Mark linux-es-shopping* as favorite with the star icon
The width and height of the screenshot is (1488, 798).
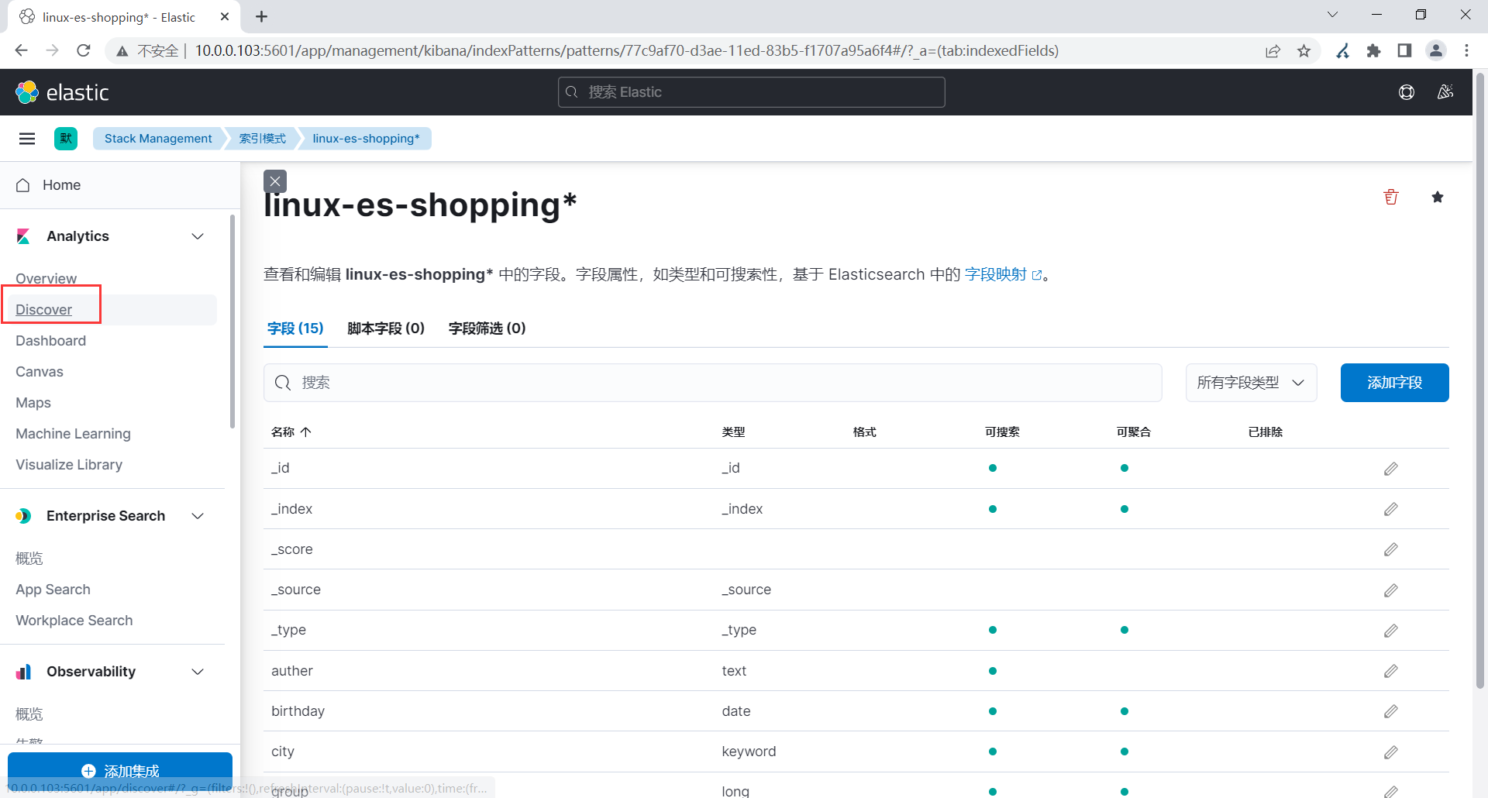click(x=1438, y=197)
